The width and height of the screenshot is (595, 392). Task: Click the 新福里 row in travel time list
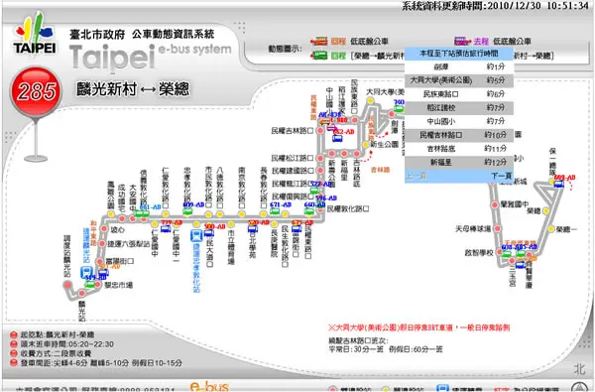click(459, 162)
